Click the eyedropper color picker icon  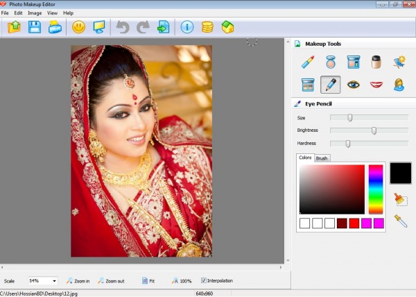click(x=400, y=221)
